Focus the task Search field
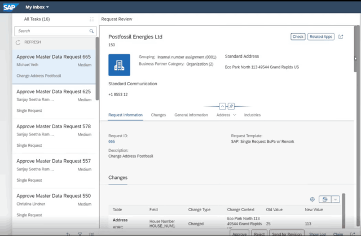Image resolution: width=361 pixels, height=236 pixels. [x=55, y=31]
